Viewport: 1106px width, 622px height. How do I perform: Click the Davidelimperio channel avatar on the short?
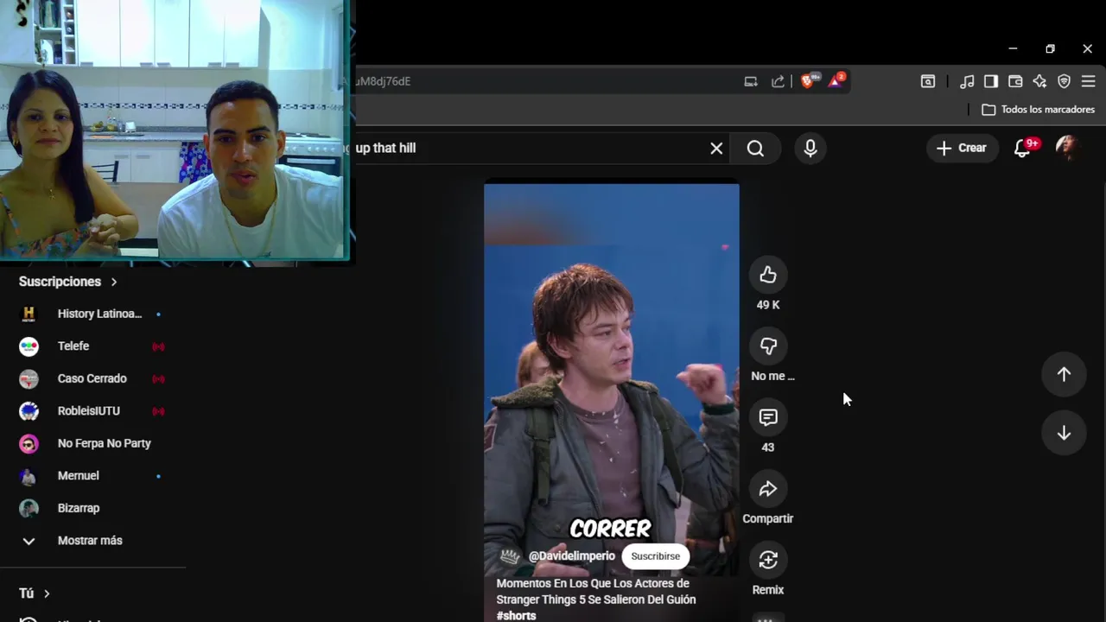(511, 556)
